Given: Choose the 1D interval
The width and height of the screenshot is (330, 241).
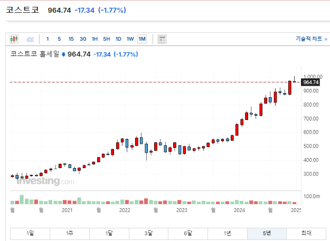Looking at the screenshot, I should pos(118,39).
